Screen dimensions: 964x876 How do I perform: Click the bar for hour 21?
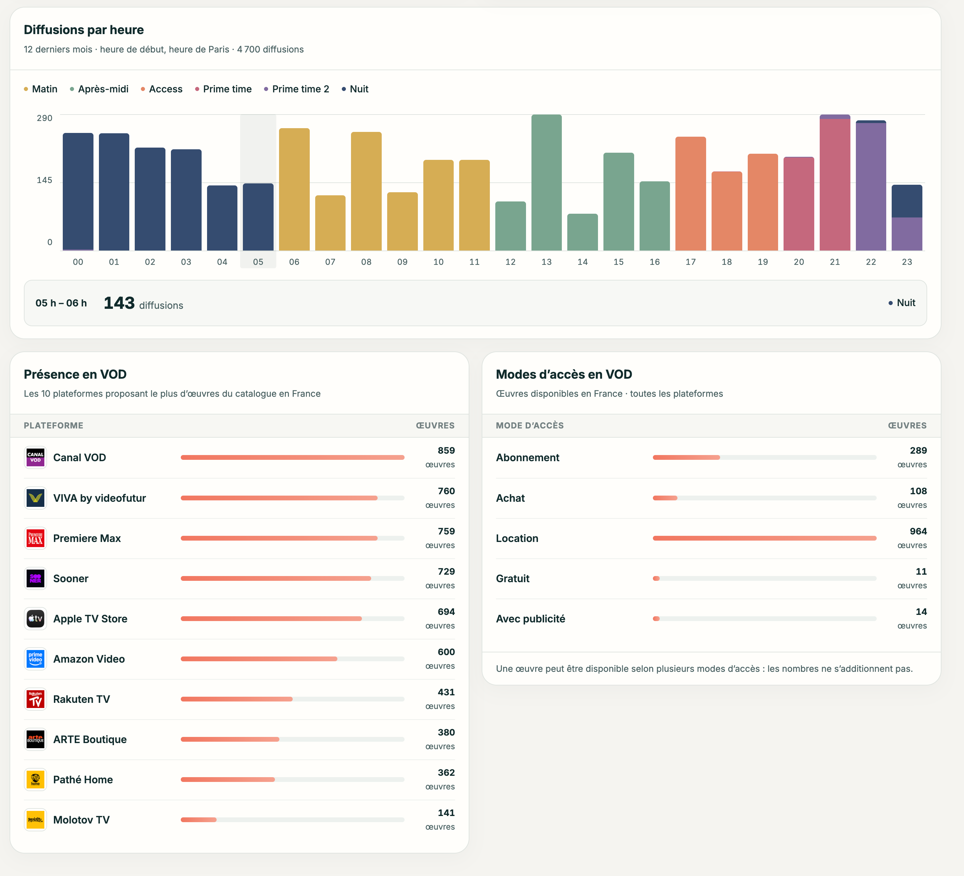(835, 183)
